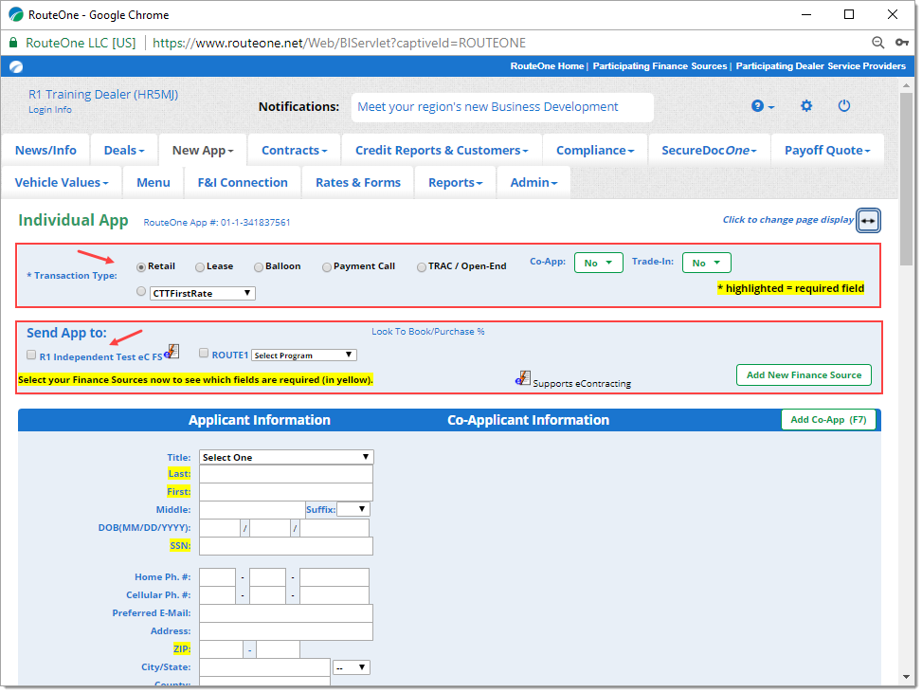The image size is (922, 693).
Task: Click the R1 Training Dealer (HR5MJ) name
Action: pyautogui.click(x=103, y=94)
